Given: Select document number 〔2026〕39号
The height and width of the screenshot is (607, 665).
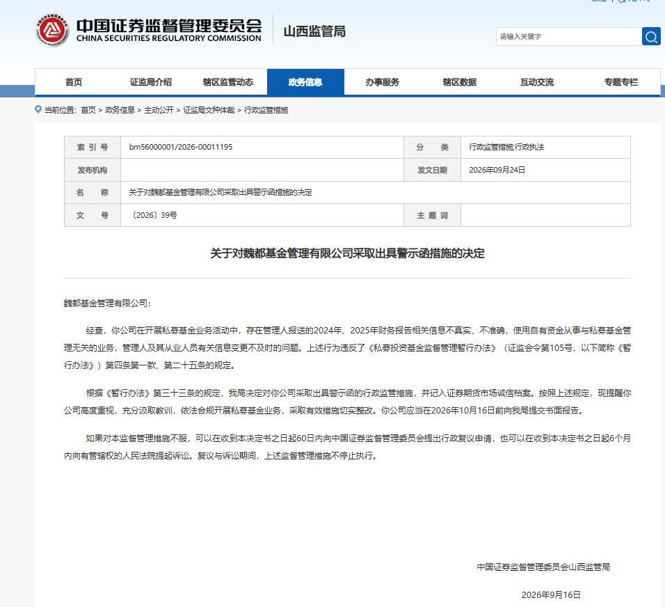Looking at the screenshot, I should (x=153, y=215).
